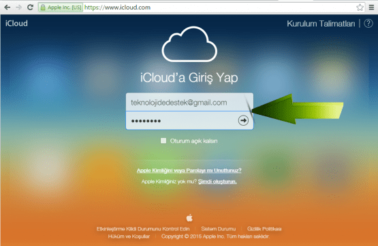Viewport: 378px width, 246px height.
Task: Click the large cloud logo
Action: tap(189, 44)
